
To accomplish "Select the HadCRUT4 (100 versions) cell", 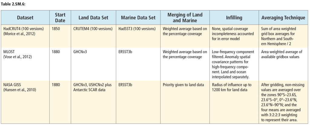I will click(x=23, y=29).
